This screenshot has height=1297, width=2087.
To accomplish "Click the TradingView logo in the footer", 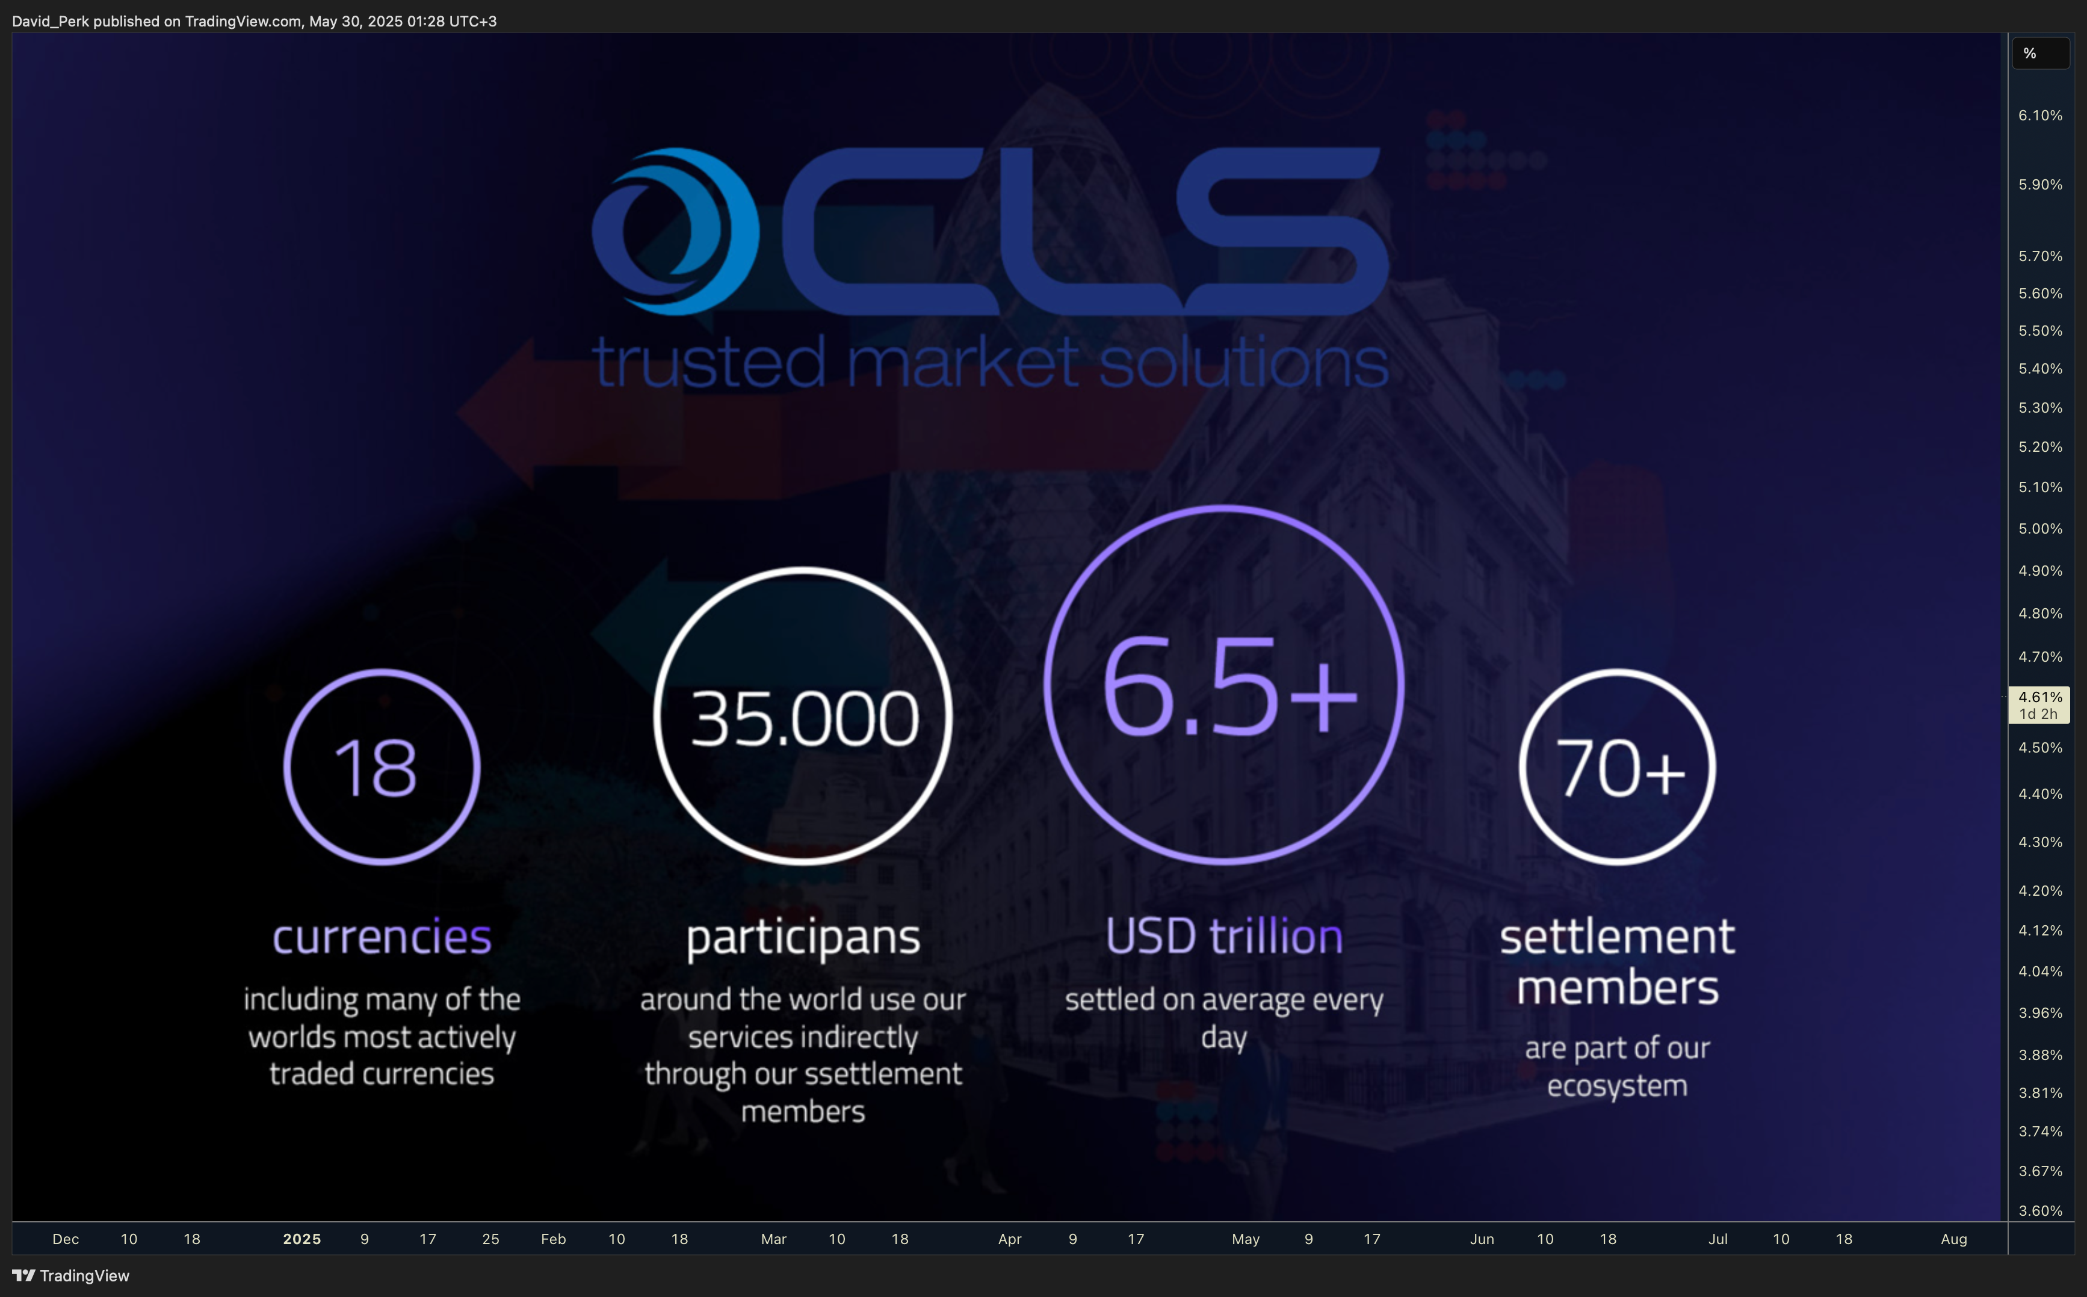I will point(70,1275).
